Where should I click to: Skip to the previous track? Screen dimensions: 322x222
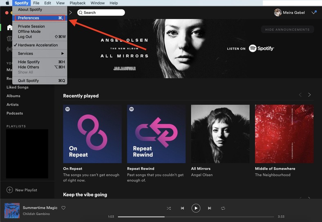tap(182, 208)
